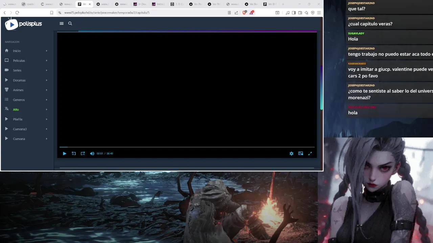
Task: Open Brave Shields panel
Action: click(245, 12)
